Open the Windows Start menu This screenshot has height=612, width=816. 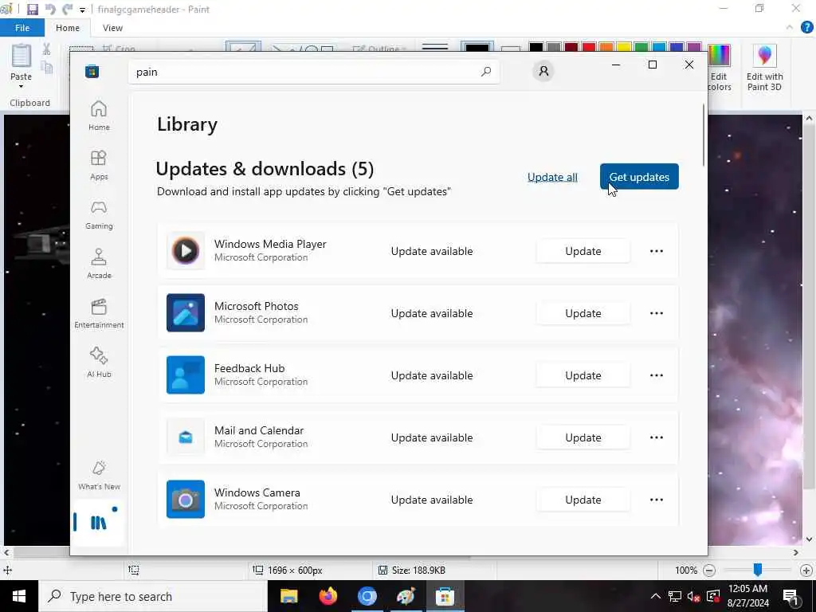(19, 596)
